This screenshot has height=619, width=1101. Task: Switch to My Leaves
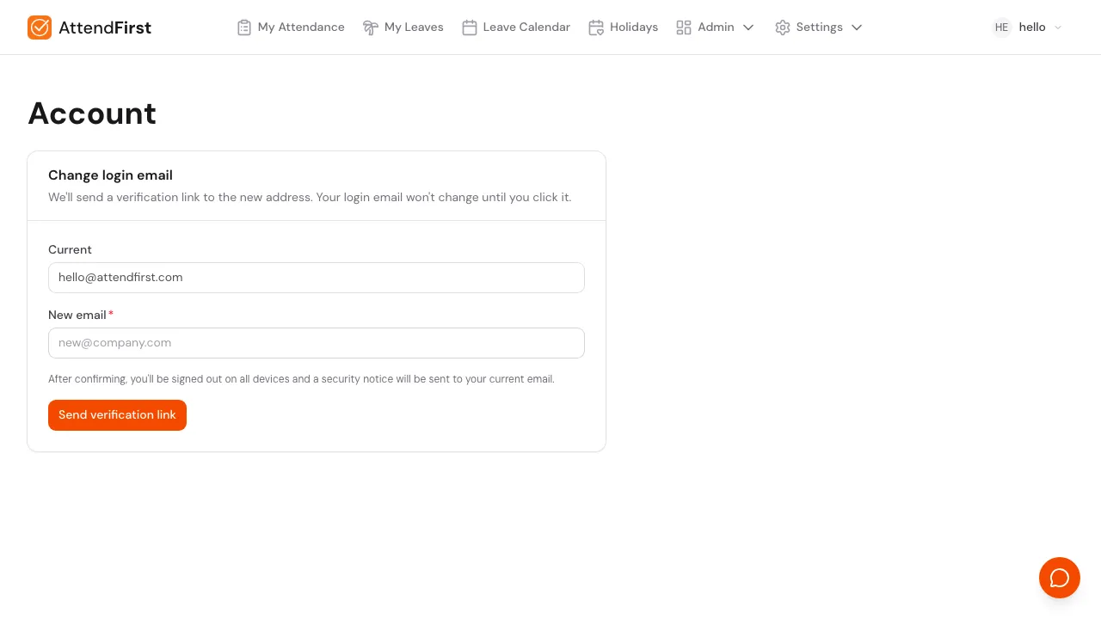[414, 28]
